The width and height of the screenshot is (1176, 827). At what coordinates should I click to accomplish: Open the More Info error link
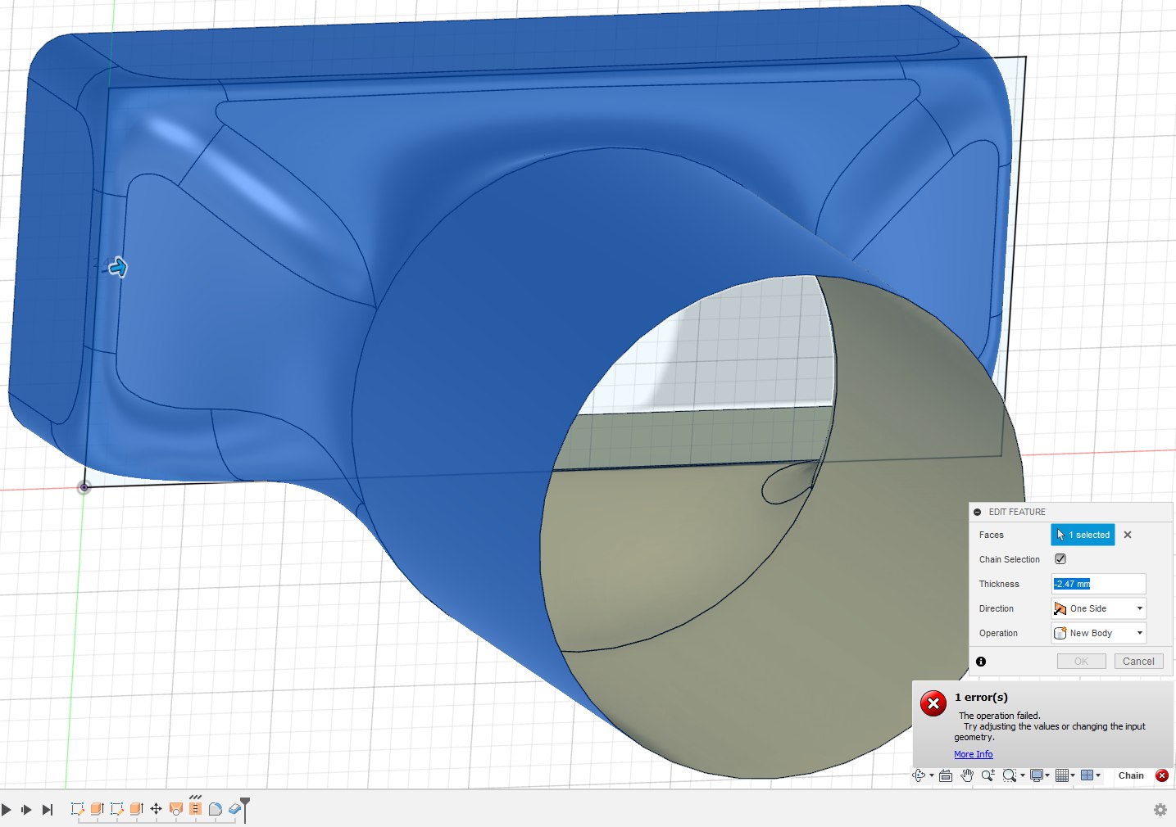973,754
